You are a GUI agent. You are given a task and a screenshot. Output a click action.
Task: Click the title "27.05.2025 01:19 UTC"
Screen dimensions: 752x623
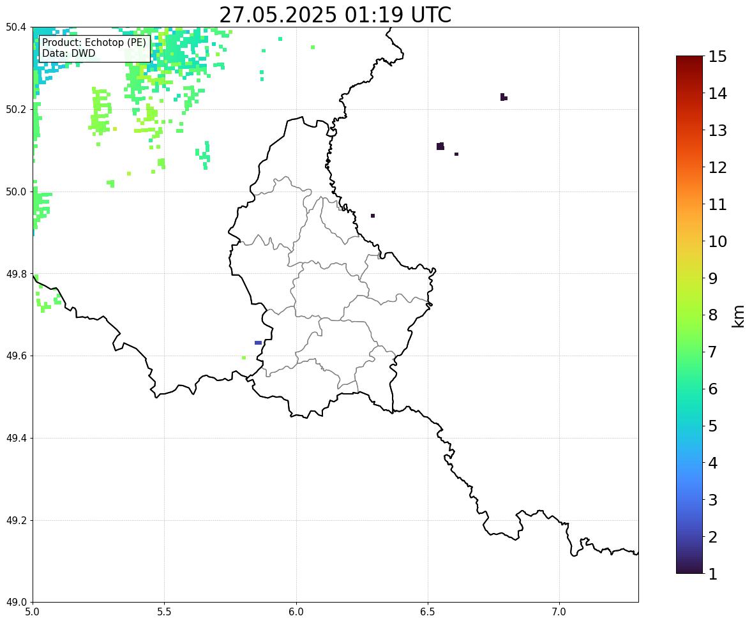point(335,15)
